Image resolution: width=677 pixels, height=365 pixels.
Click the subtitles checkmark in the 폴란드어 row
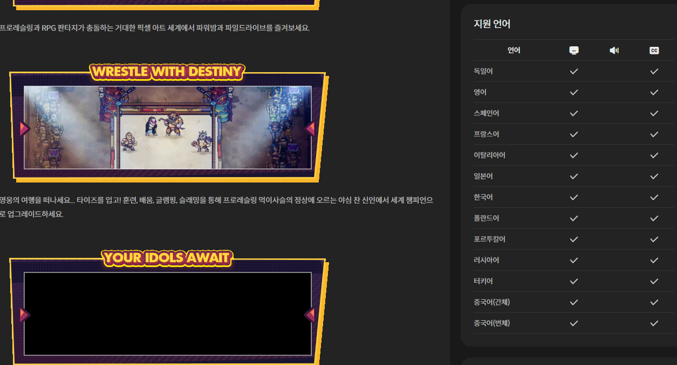click(654, 218)
